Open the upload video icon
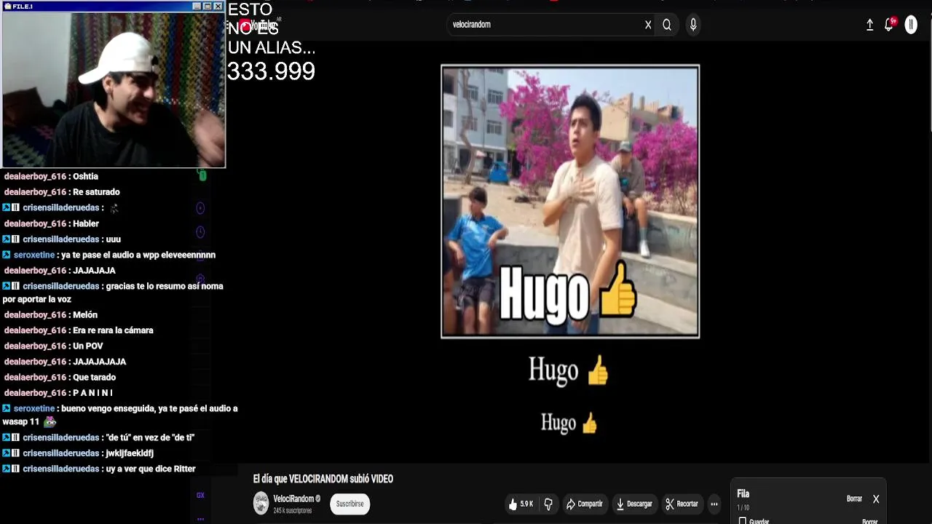The width and height of the screenshot is (932, 524). [x=869, y=25]
